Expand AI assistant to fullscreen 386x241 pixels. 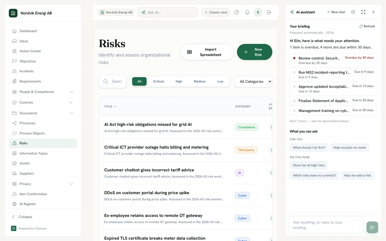tap(363, 12)
